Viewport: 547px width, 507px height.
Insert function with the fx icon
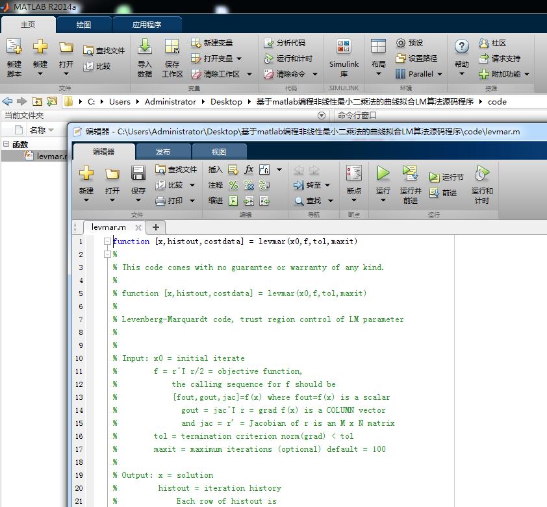(249, 169)
